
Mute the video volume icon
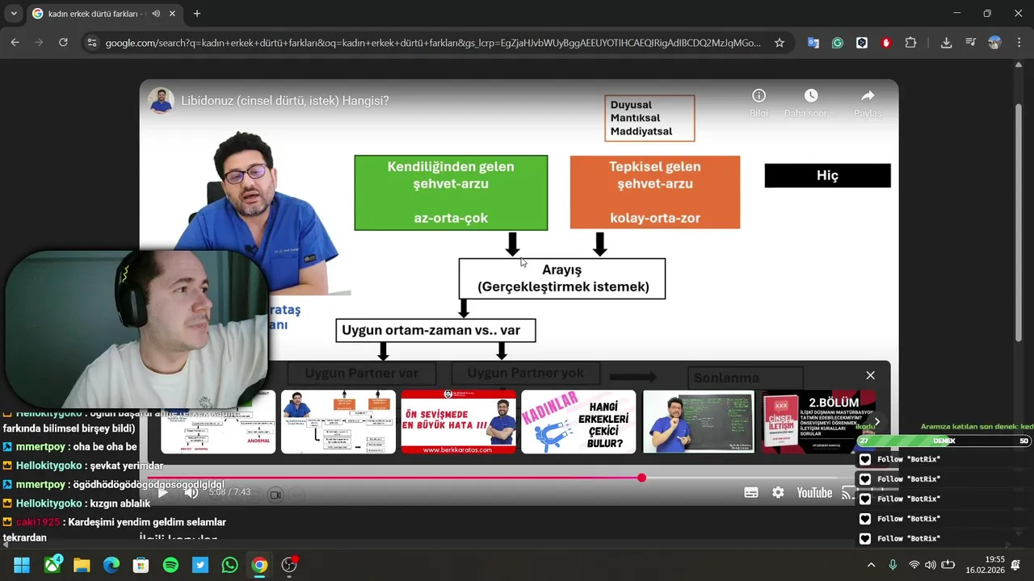[x=191, y=492]
